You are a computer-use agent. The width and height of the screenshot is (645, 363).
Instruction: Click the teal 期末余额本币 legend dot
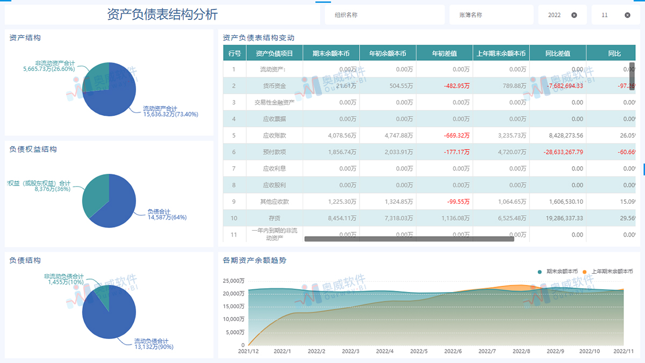540,272
